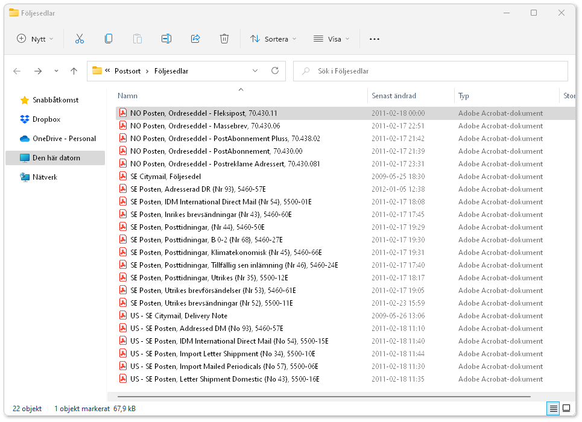This screenshot has width=582, height=422.
Task: Click PDF icon of SE Citymail, Följesedel
Action: 123,176
